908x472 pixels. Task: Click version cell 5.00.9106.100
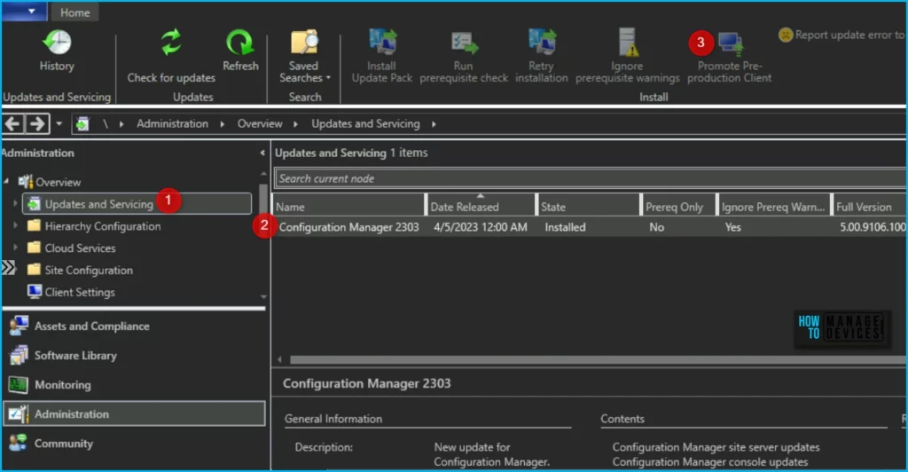[873, 227]
